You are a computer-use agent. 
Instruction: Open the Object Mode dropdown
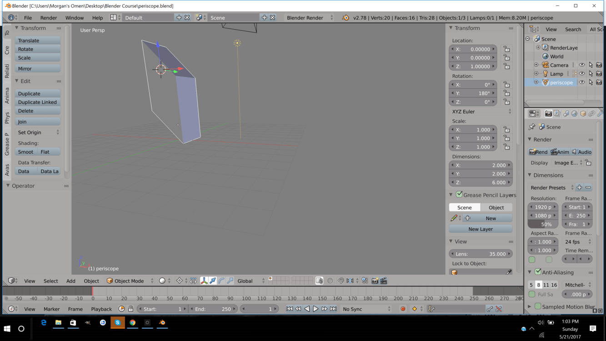coord(129,281)
